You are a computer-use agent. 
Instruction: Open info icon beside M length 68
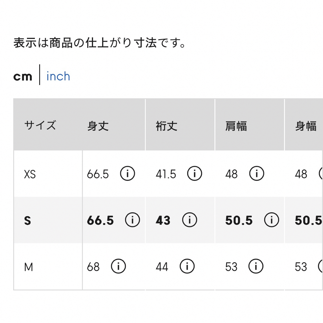[x=118, y=266]
